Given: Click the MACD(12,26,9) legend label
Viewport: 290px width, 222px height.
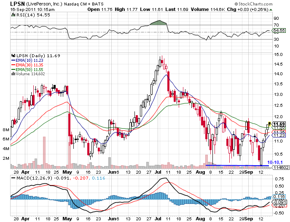Looking at the screenshot, I should [x=35, y=178].
